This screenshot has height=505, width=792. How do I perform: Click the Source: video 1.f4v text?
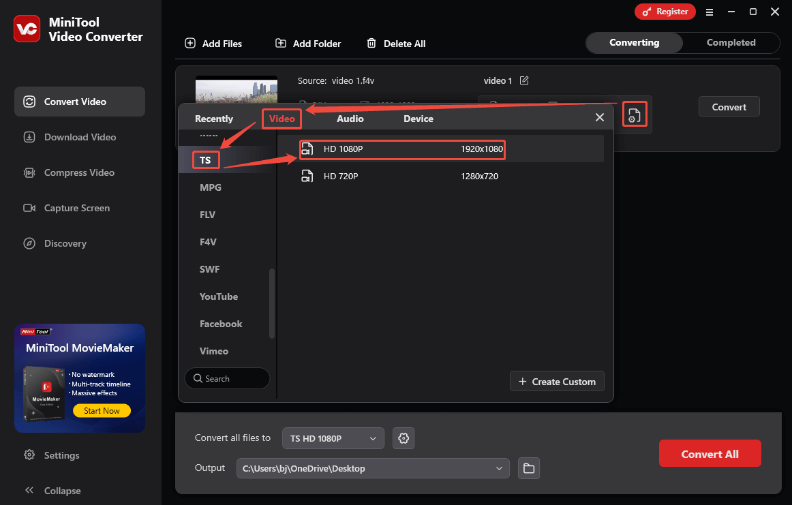click(x=336, y=81)
